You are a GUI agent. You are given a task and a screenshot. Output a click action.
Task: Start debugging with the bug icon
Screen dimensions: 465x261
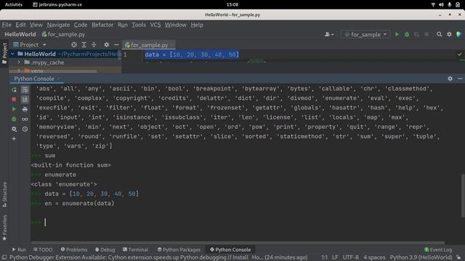point(407,34)
